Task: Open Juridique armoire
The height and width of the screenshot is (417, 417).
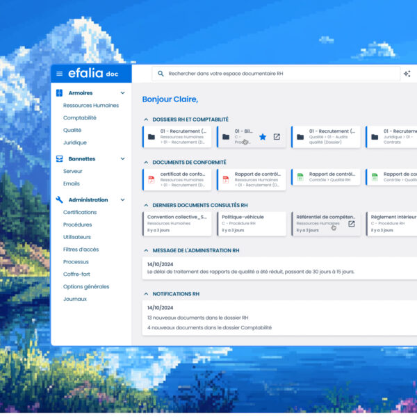Action: [x=75, y=142]
